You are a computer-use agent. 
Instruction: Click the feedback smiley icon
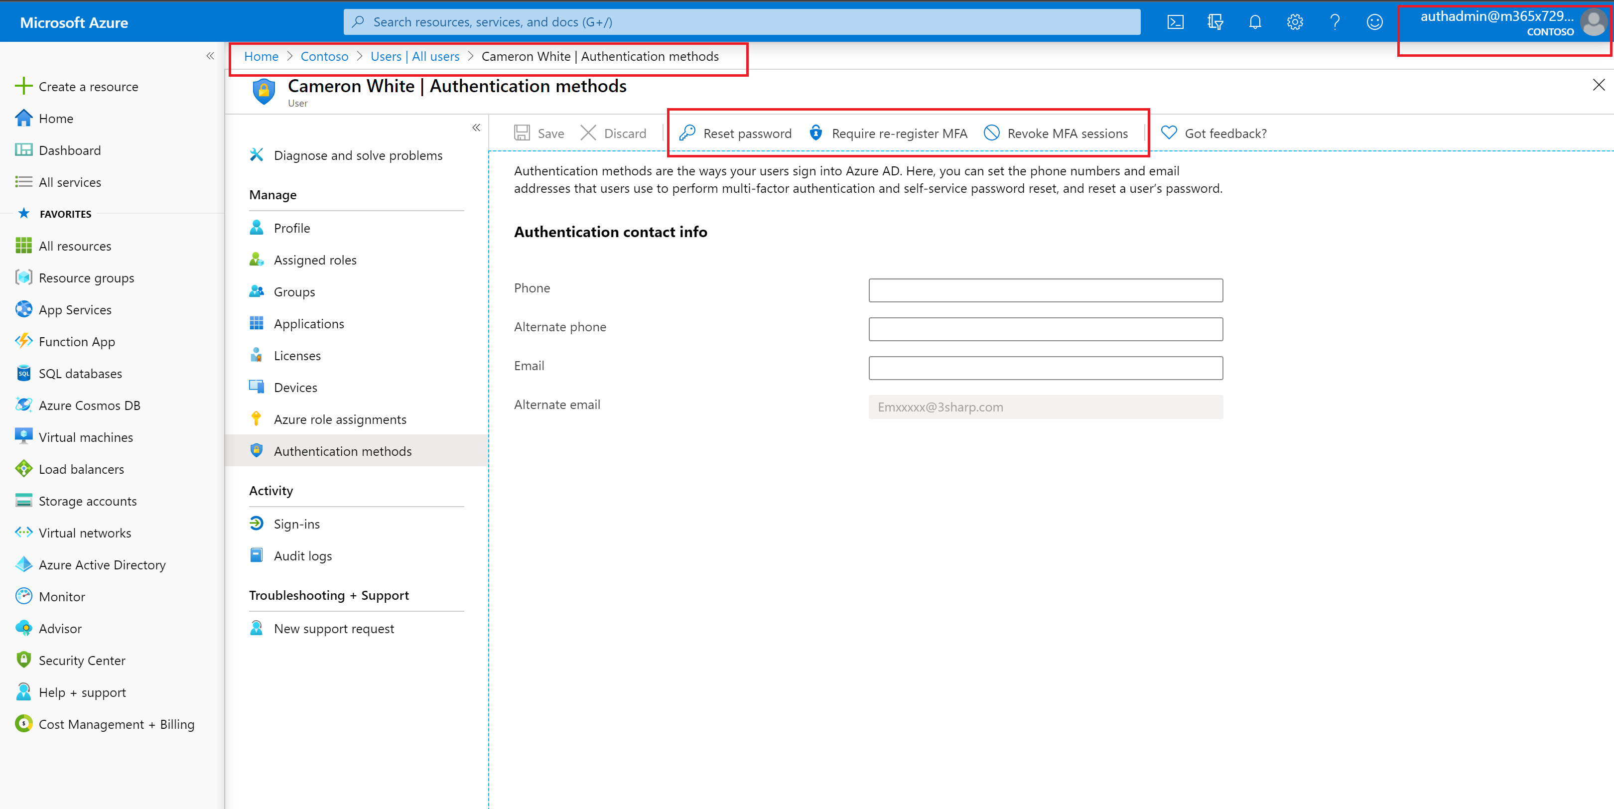coord(1374,22)
